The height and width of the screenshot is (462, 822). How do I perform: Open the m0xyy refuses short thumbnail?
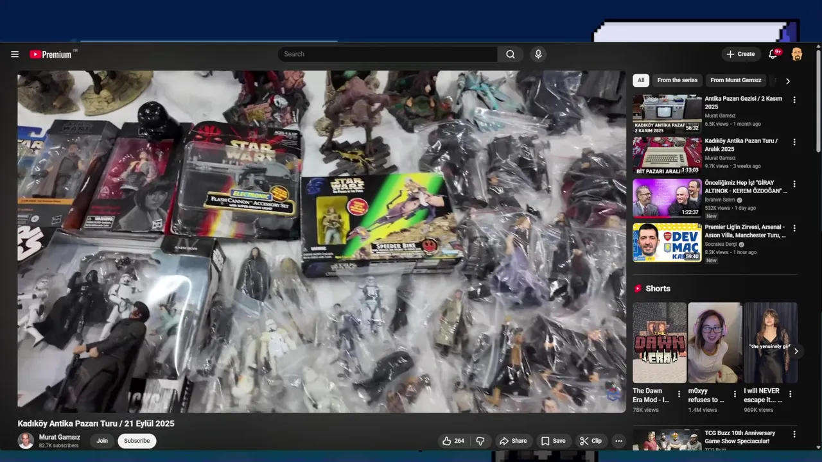[x=715, y=343]
